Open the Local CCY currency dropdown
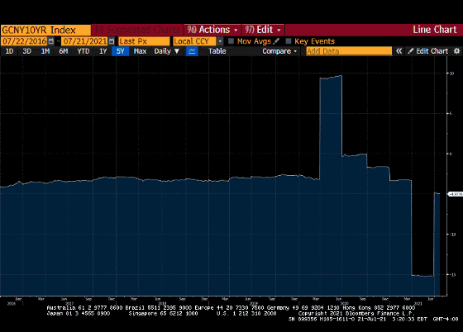The height and width of the screenshot is (332, 463). 220,41
